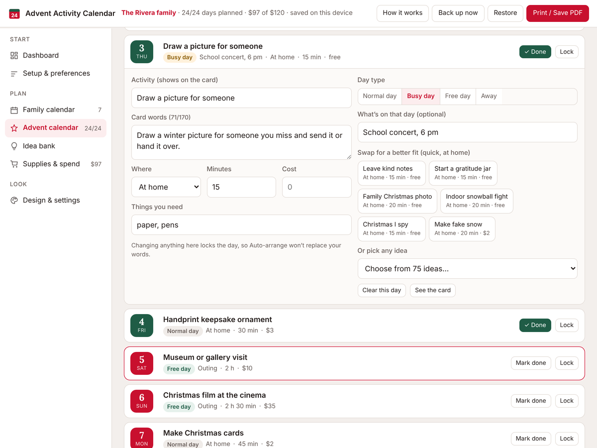Click Clear this day
This screenshot has width=597, height=448.
[382, 290]
